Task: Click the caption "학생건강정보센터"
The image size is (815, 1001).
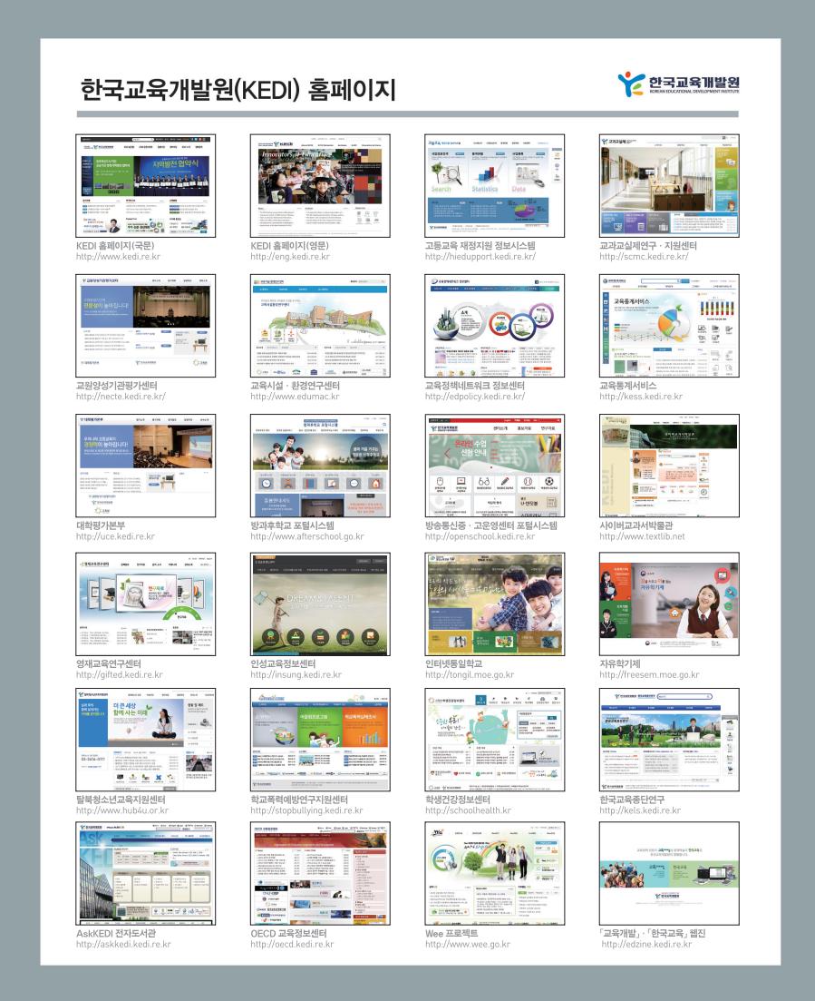Action: click(458, 800)
